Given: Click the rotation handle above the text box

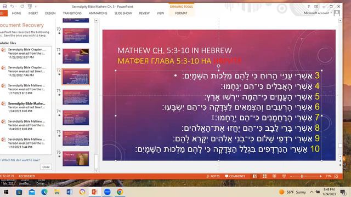Looking at the screenshot, I should pos(218,66).
